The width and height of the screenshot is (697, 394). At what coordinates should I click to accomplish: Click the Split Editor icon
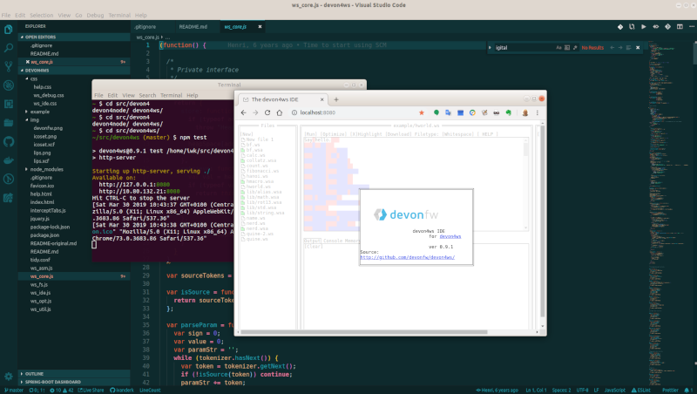pos(680,27)
